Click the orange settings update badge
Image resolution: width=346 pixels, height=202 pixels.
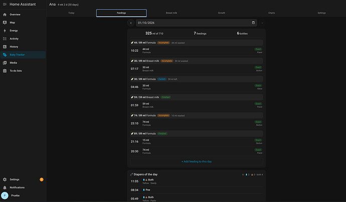tap(41, 179)
